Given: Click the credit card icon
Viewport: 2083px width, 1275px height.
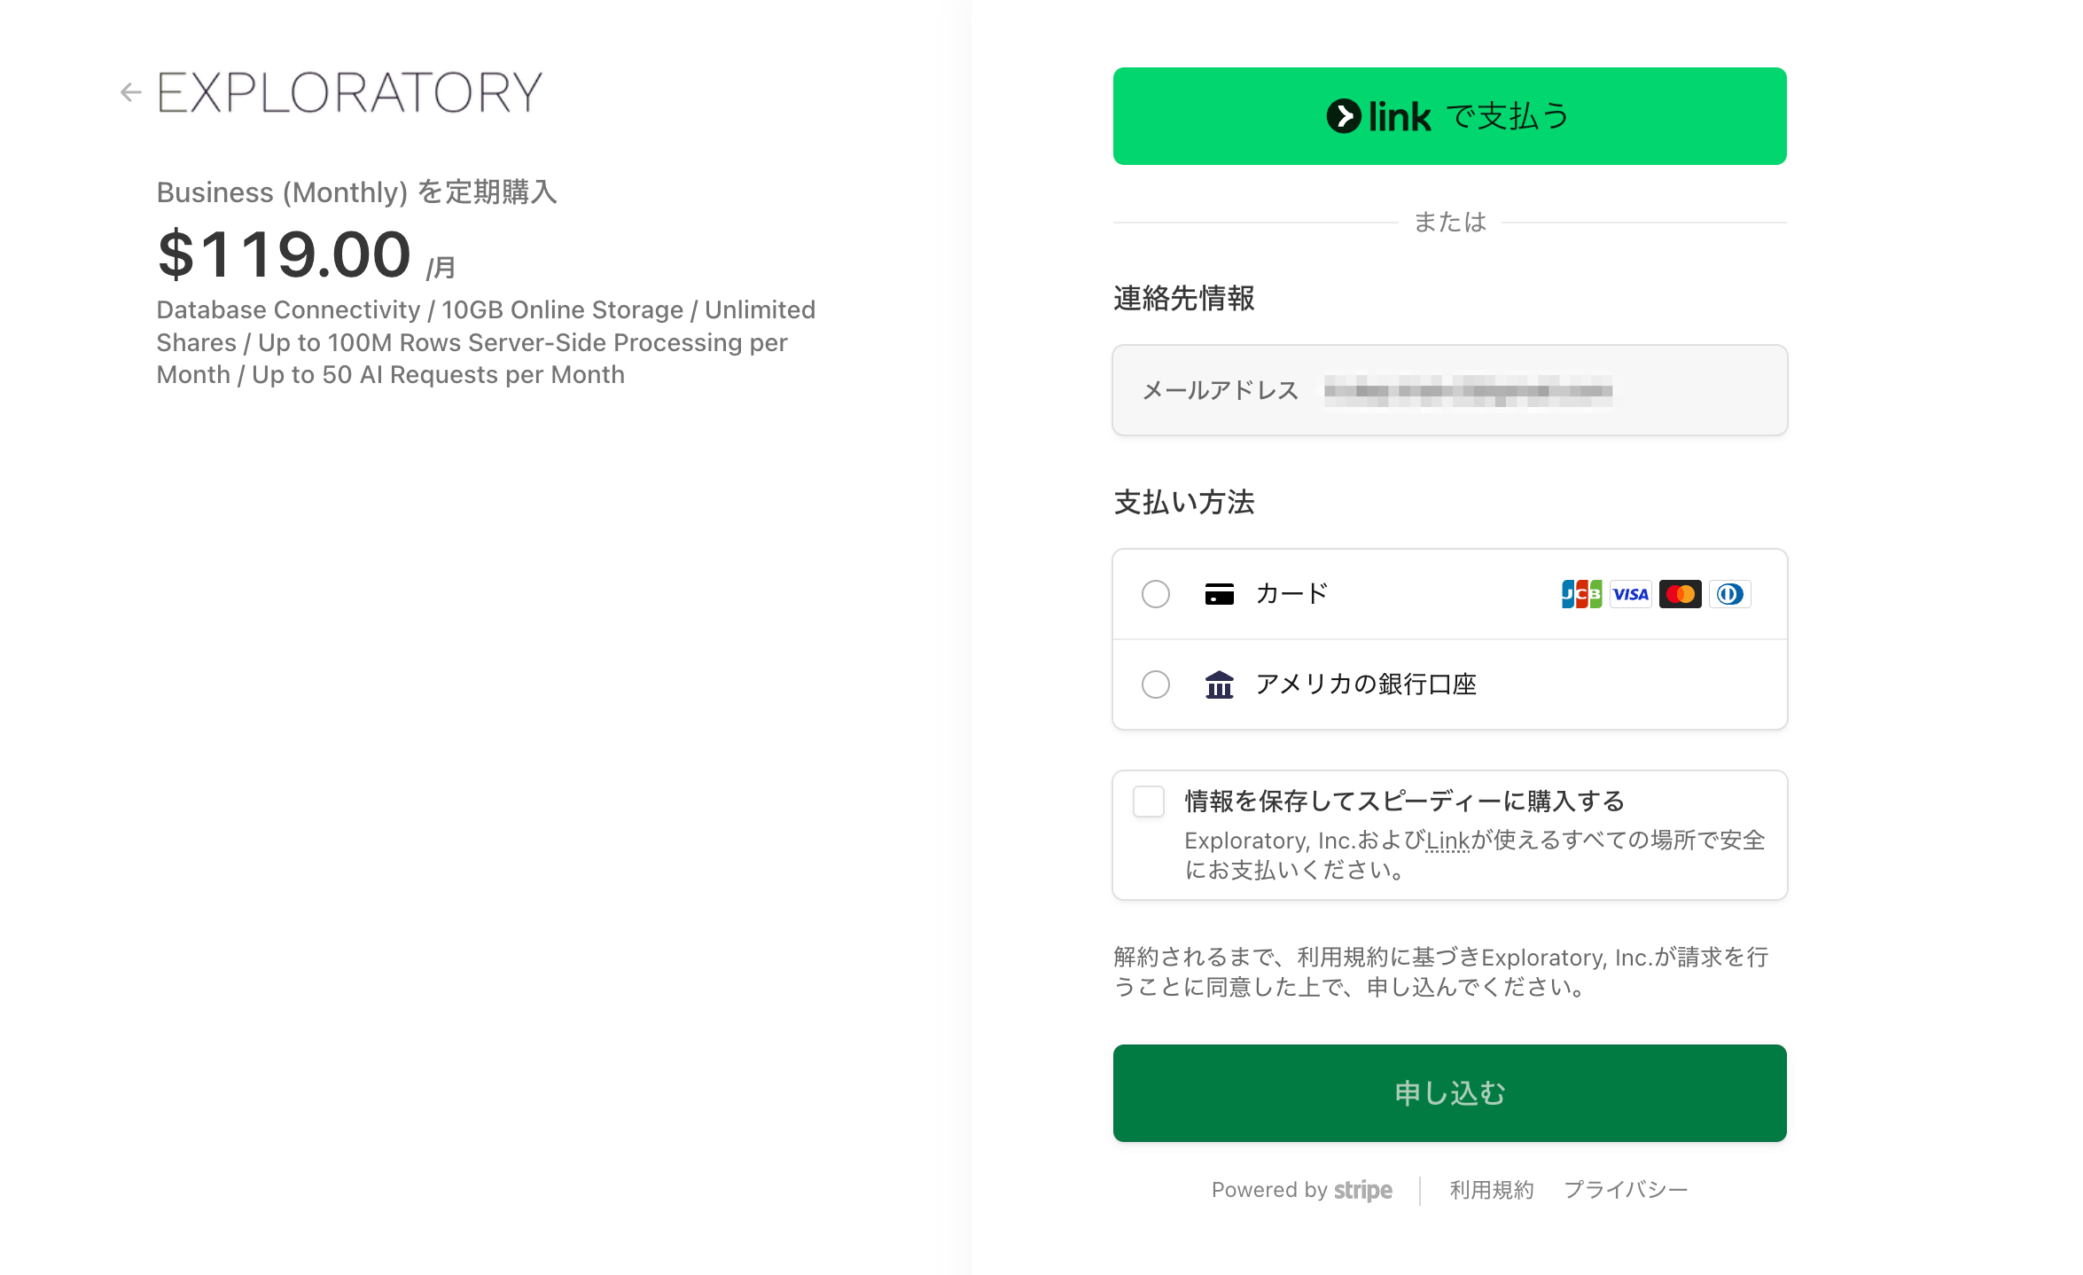Looking at the screenshot, I should (1219, 594).
